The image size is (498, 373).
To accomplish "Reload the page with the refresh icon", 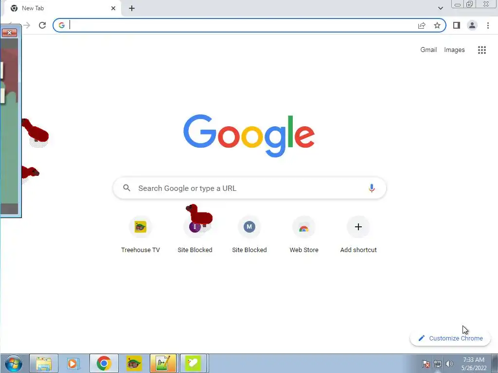I will 42,25.
